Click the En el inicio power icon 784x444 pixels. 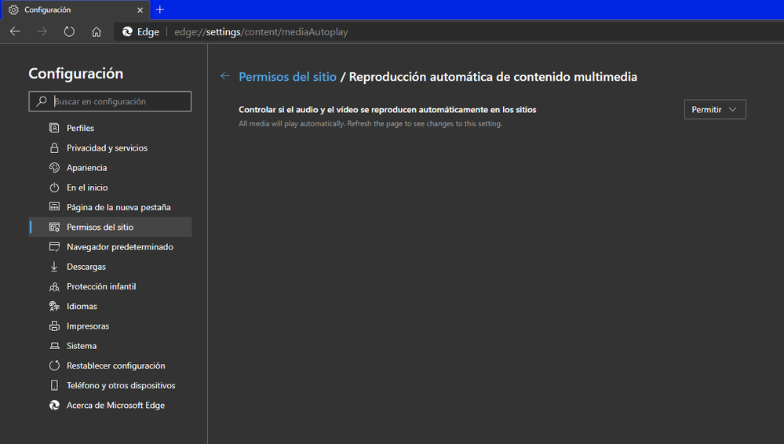pyautogui.click(x=54, y=187)
